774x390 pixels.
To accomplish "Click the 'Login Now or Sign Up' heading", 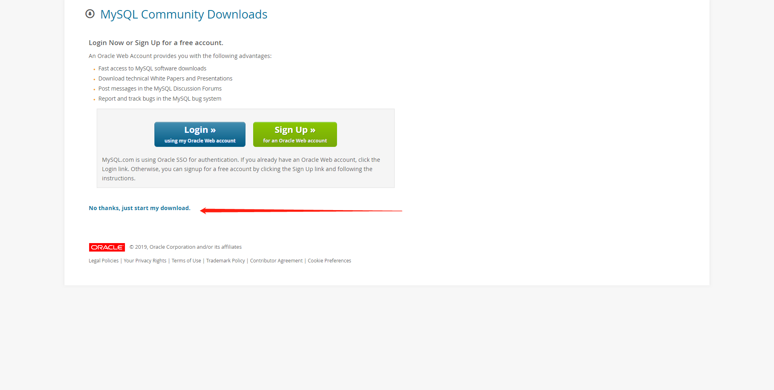I will [156, 43].
